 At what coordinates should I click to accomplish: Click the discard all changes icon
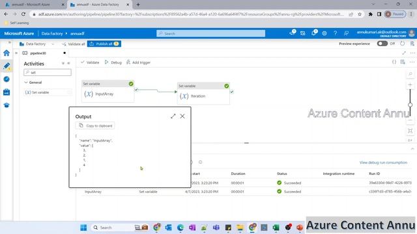[412, 44]
